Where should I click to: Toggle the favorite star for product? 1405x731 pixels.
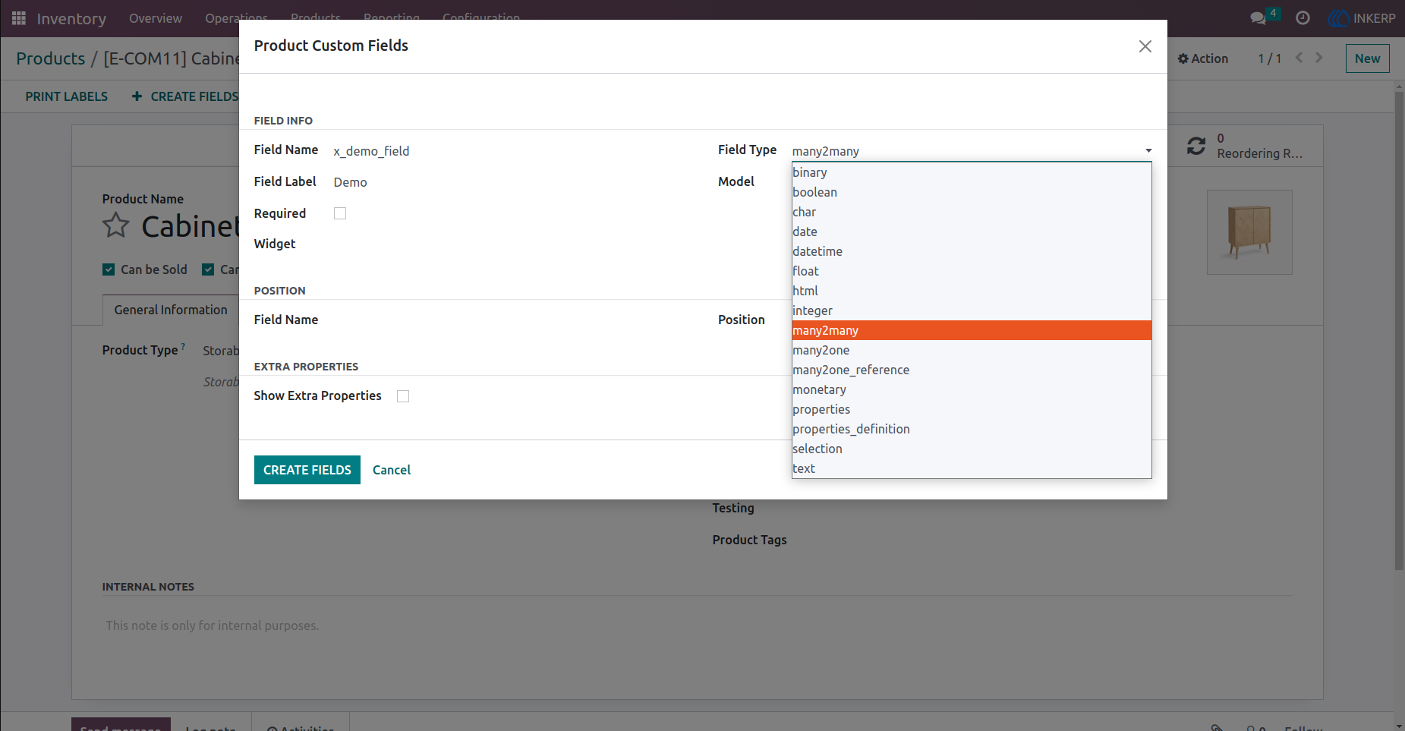116,225
